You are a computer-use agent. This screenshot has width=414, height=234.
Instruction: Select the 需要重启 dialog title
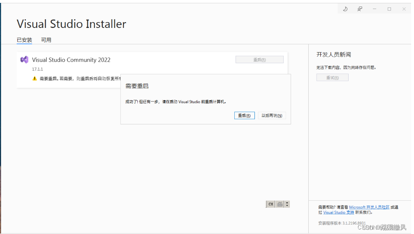[137, 86]
